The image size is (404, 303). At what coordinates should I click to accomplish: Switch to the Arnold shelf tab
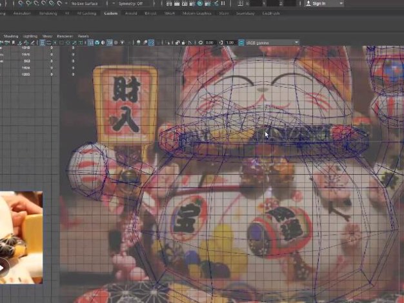tap(131, 14)
